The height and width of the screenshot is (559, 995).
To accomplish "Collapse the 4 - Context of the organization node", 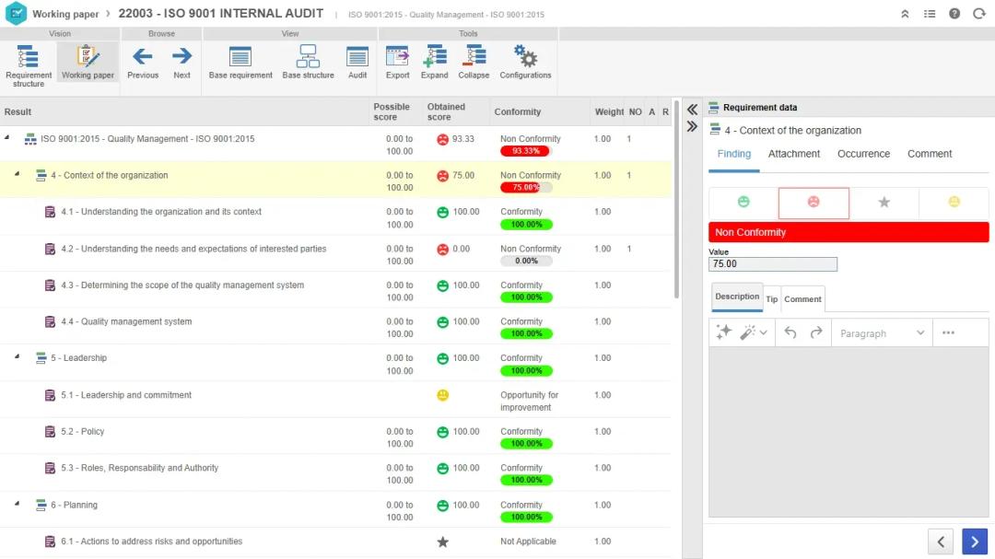I will tap(17, 174).
